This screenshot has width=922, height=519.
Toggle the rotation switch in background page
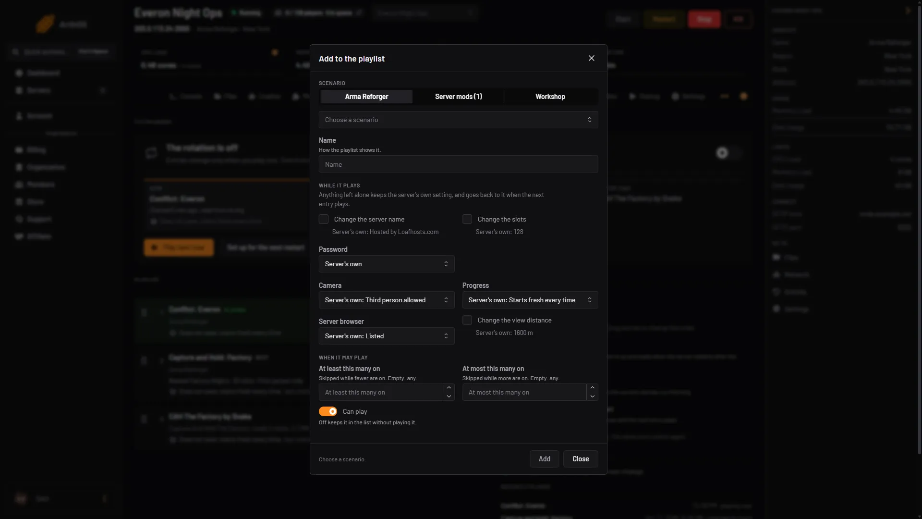728,153
